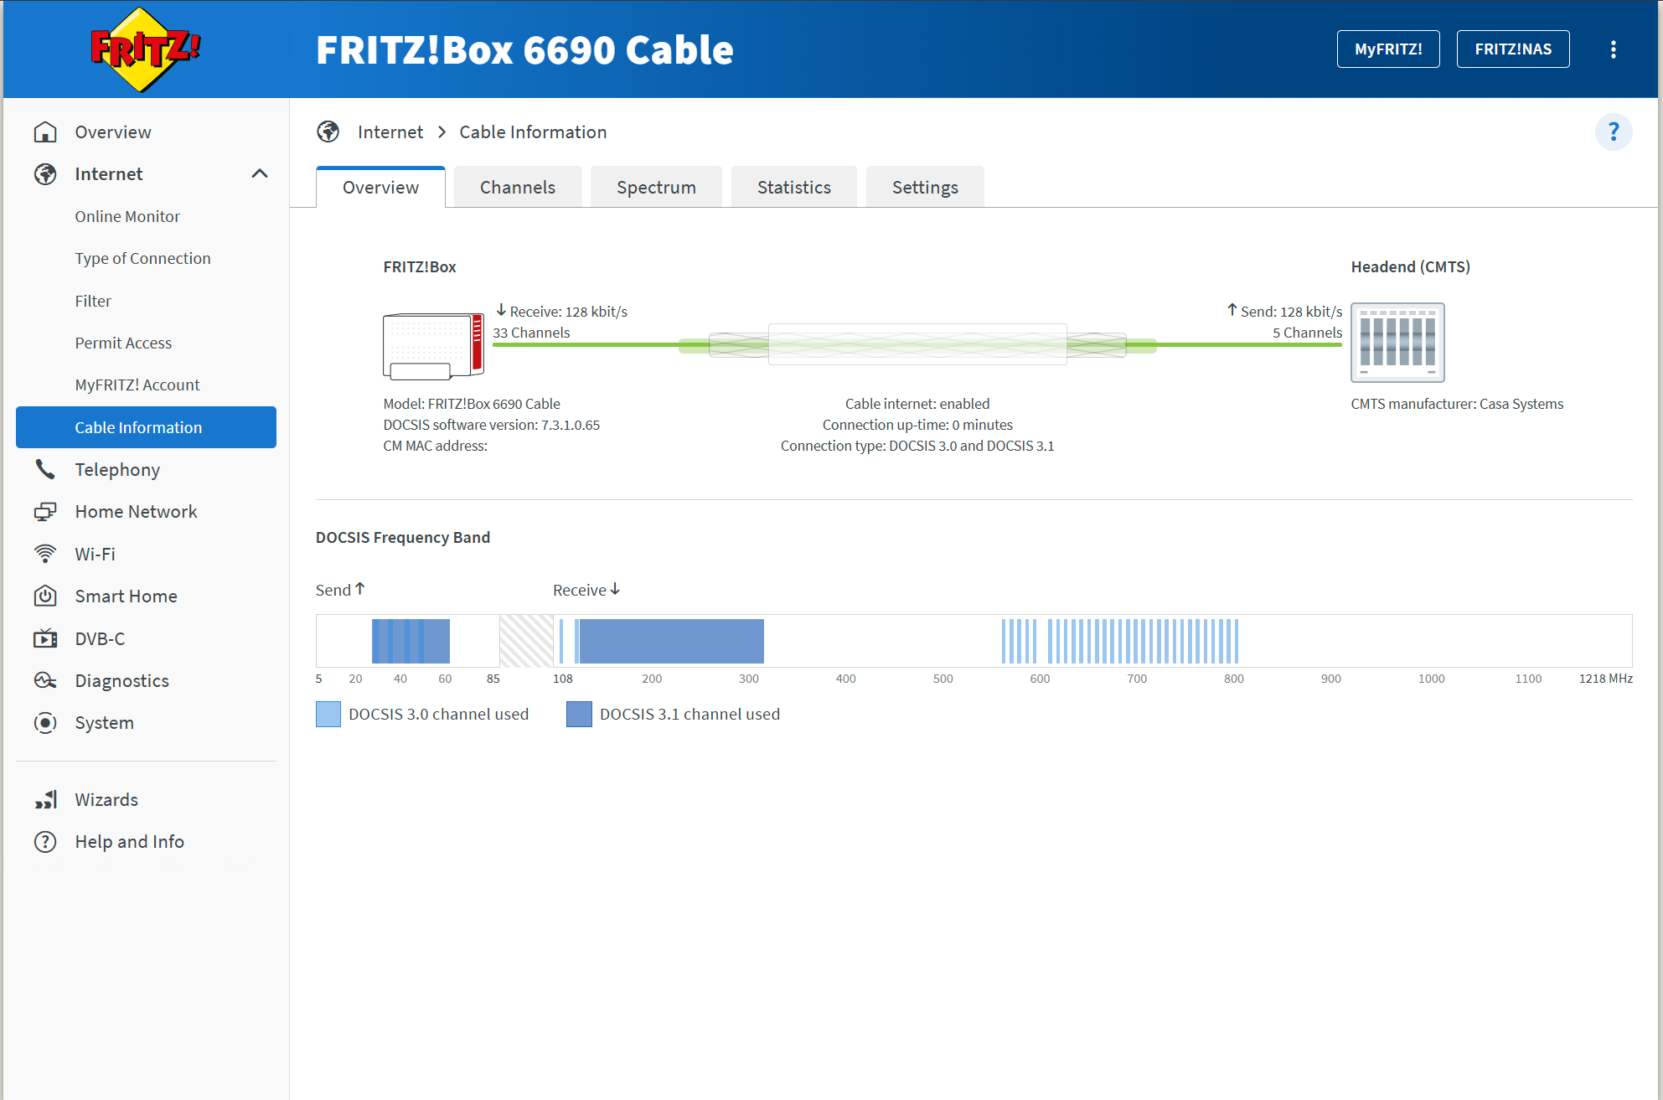Click the DOCSIS 3.1 channel used swatch
1663x1100 pixels.
(579, 715)
